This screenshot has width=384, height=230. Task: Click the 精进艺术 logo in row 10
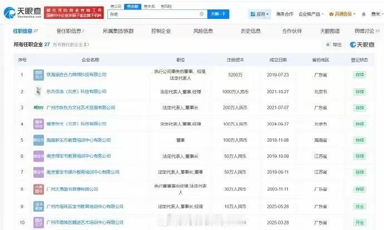pos(38,222)
